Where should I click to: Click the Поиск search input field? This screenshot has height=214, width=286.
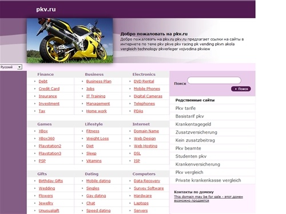point(214,80)
